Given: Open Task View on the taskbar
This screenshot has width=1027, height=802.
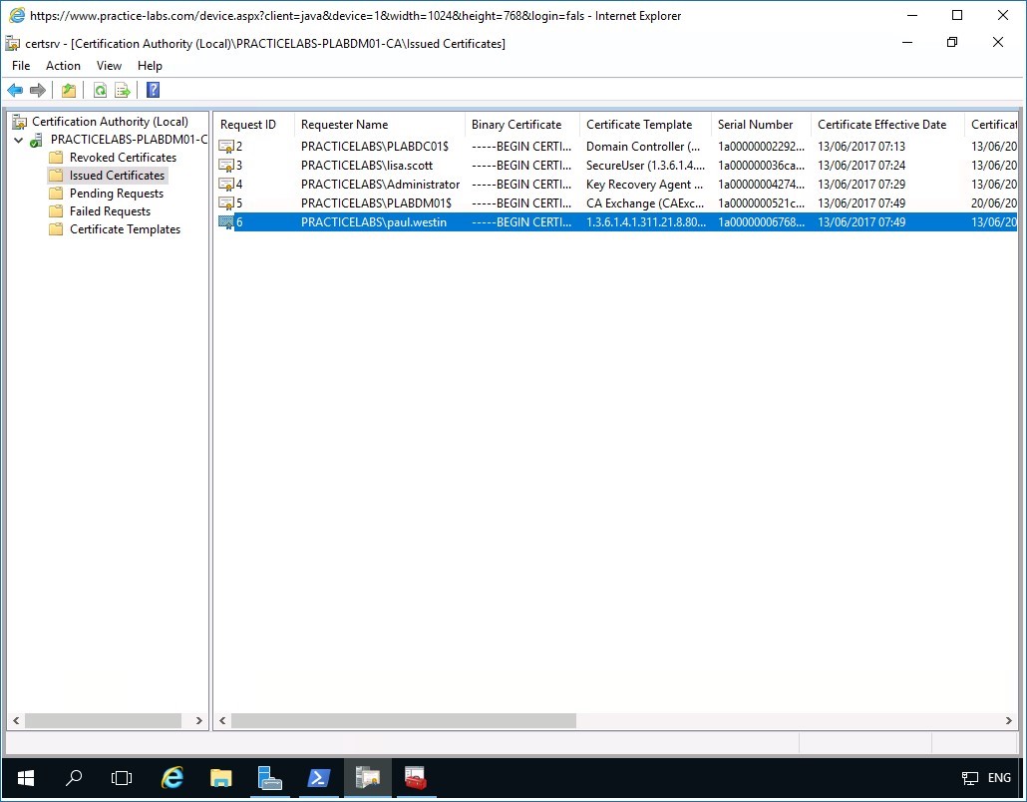Looking at the screenshot, I should pyautogui.click(x=122, y=778).
